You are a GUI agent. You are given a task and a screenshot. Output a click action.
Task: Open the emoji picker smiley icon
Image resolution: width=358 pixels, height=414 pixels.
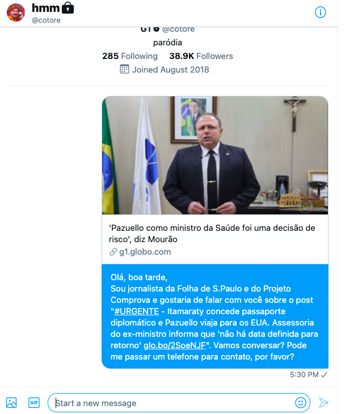click(x=300, y=403)
